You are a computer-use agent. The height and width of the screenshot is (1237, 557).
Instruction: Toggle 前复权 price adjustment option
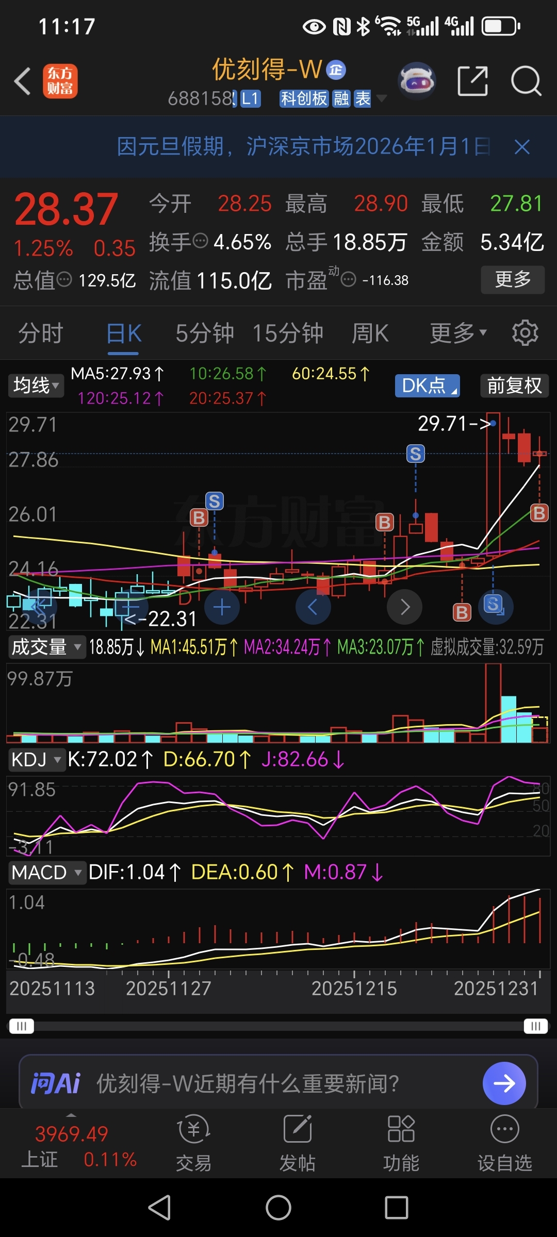click(515, 386)
